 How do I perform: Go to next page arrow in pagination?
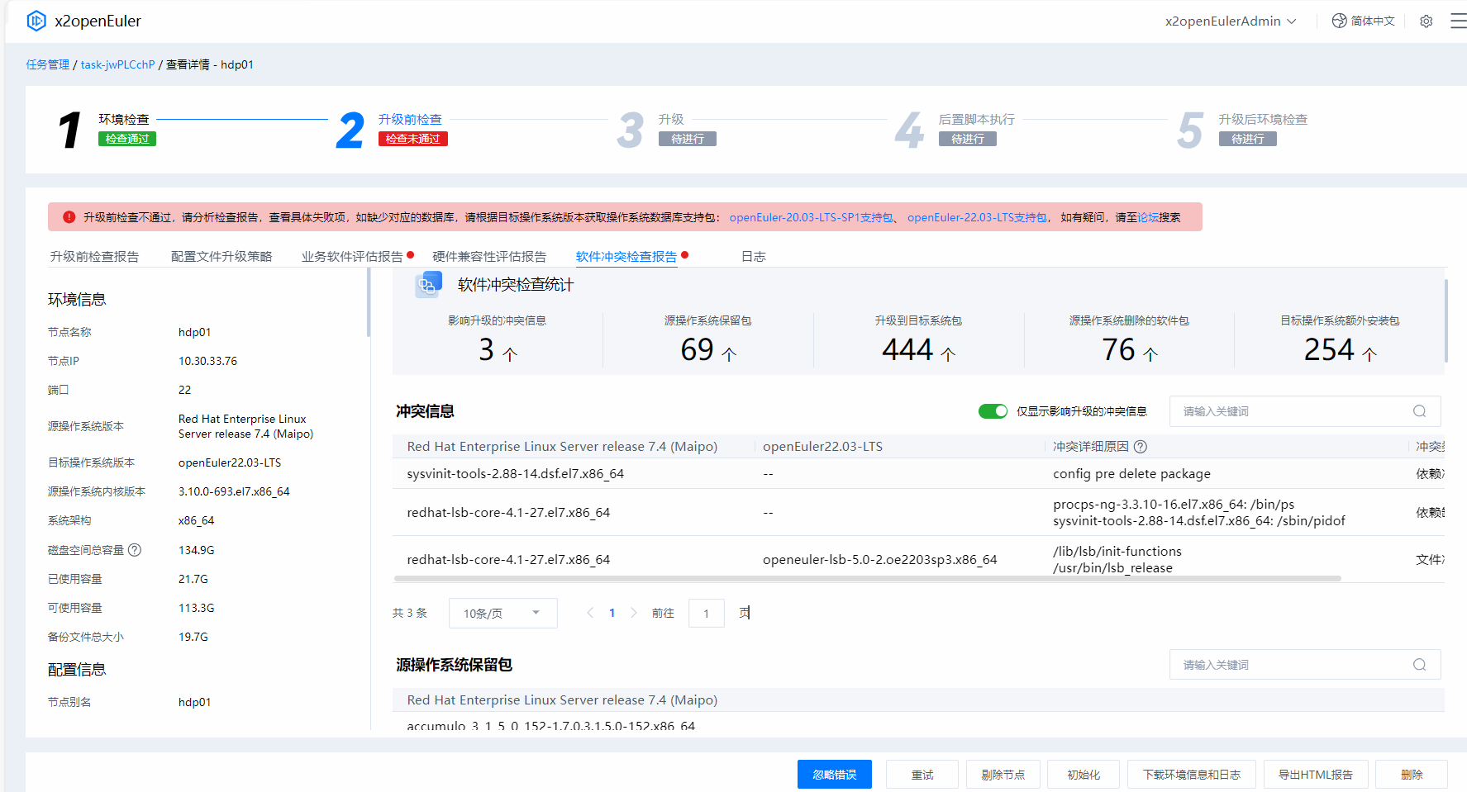(x=634, y=613)
